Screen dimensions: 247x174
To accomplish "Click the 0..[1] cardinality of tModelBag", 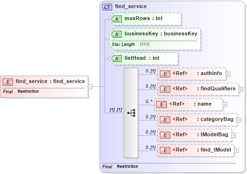I will pos(151,132).
